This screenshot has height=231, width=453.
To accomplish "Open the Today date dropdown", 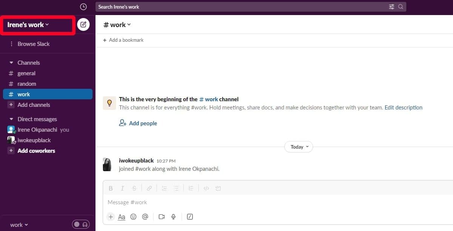I will [x=298, y=147].
